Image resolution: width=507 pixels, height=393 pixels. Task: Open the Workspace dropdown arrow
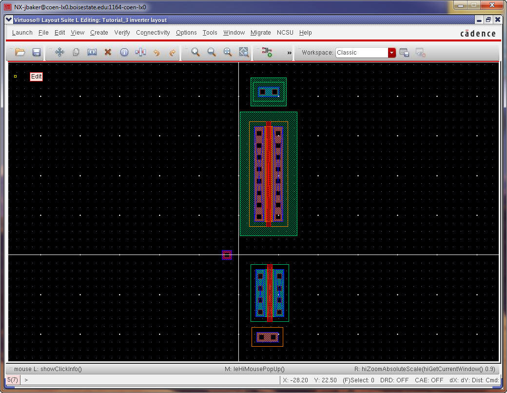point(391,53)
